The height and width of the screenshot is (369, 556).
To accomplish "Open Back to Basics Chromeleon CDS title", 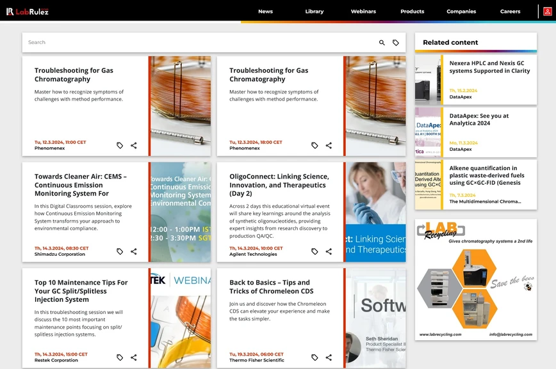I will coord(271,287).
